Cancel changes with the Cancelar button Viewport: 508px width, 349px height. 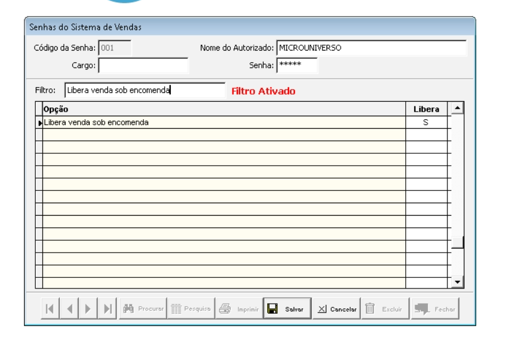(335, 308)
